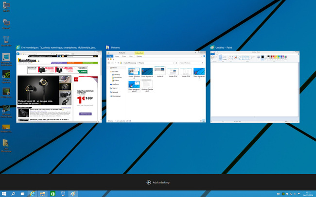This screenshot has height=197, width=316.
Task: Click the browser back arrow in Internet Explorer
Action: click(x=18, y=54)
